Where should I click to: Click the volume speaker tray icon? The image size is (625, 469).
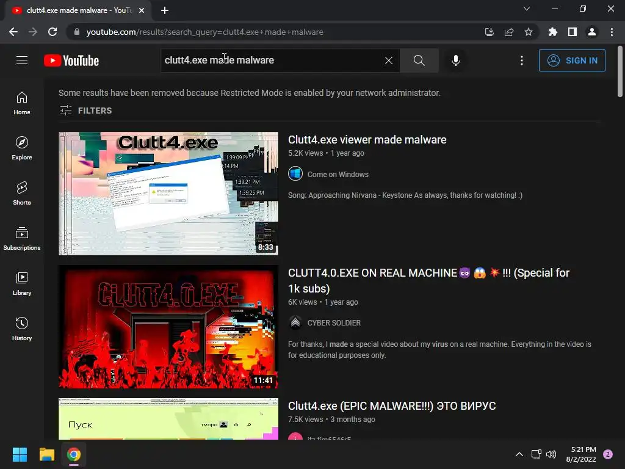[551, 454]
